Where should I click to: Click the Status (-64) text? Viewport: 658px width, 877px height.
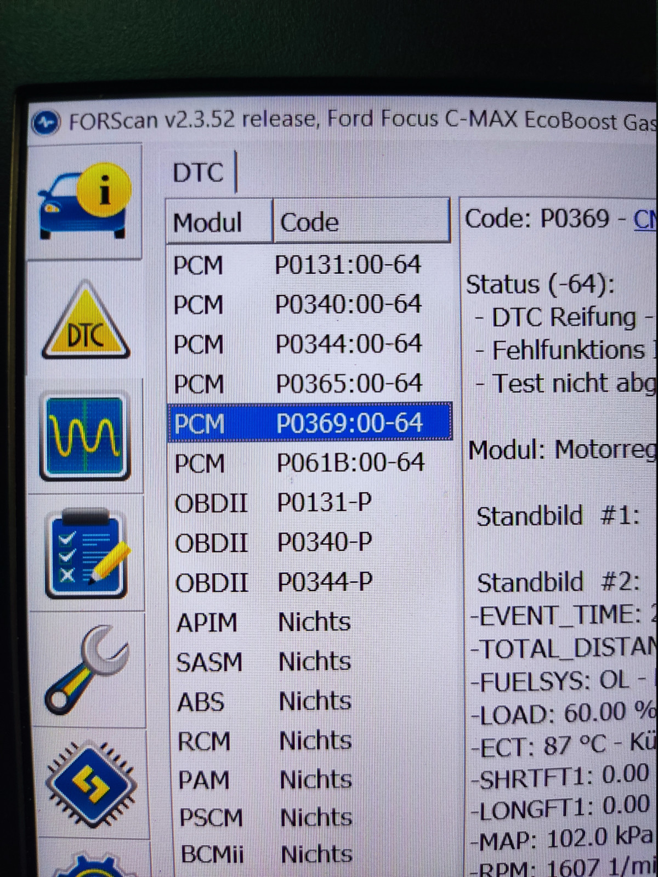pyautogui.click(x=540, y=284)
